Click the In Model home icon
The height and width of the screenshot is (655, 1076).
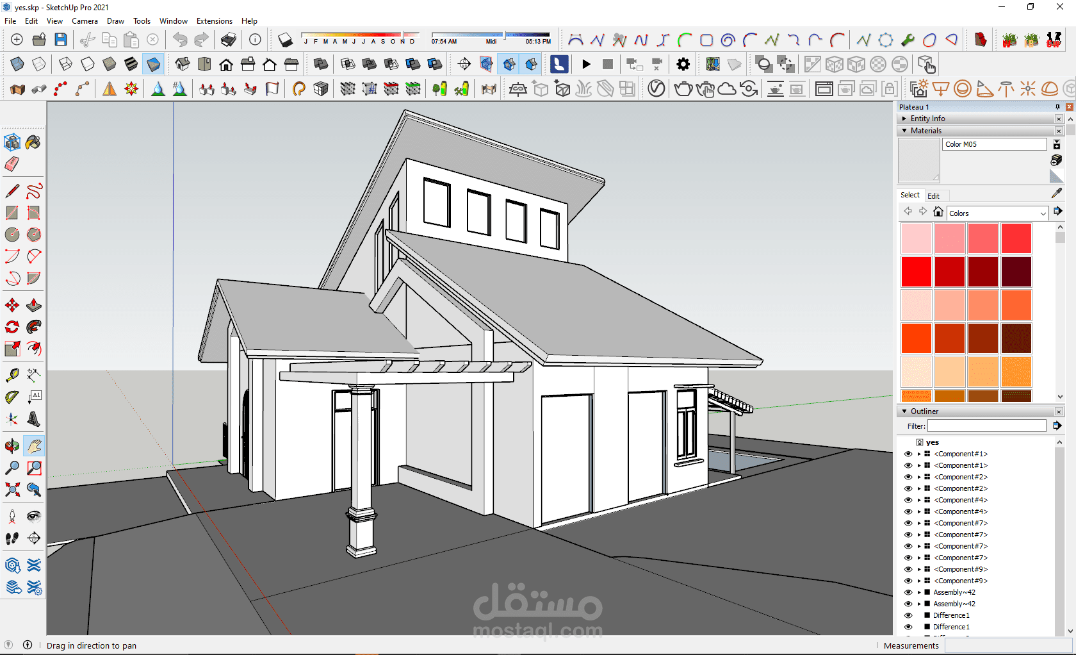tap(938, 212)
